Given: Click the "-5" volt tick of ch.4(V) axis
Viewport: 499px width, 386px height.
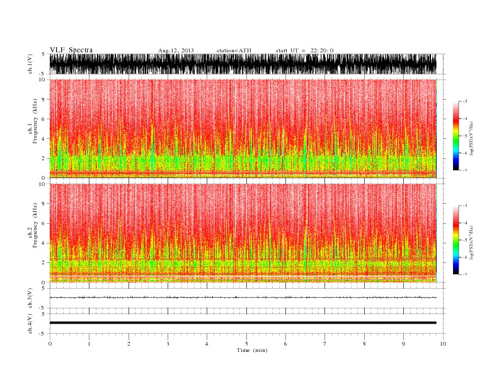Looking at the screenshot, I should [42, 334].
